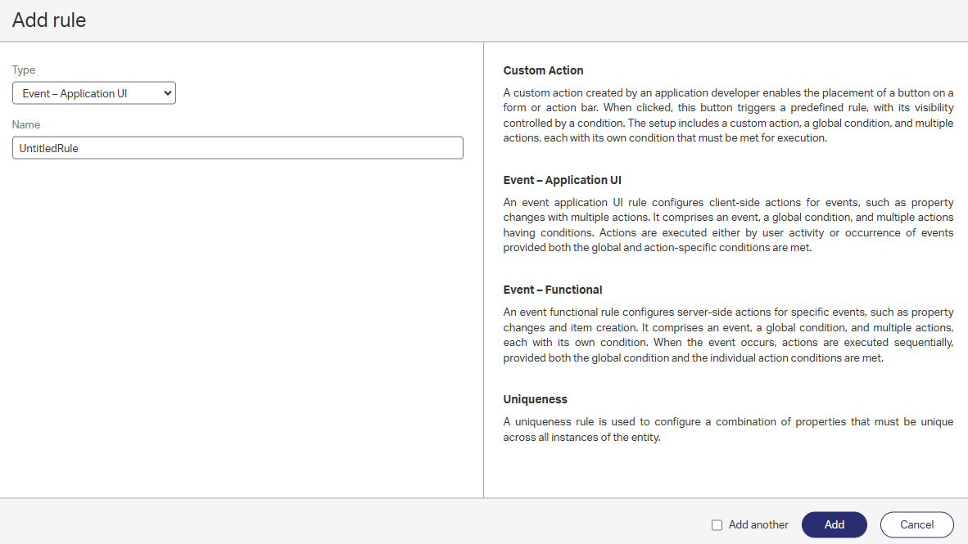Click the Type field label
The image size is (968, 544).
coord(24,70)
